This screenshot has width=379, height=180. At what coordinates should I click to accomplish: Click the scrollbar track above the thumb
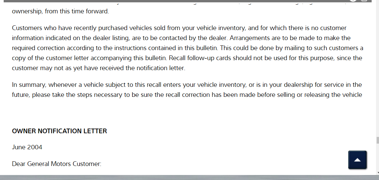(377, 67)
